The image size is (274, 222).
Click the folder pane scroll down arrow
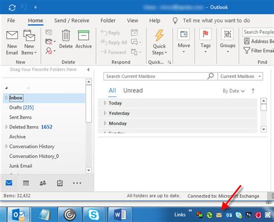coord(88,171)
